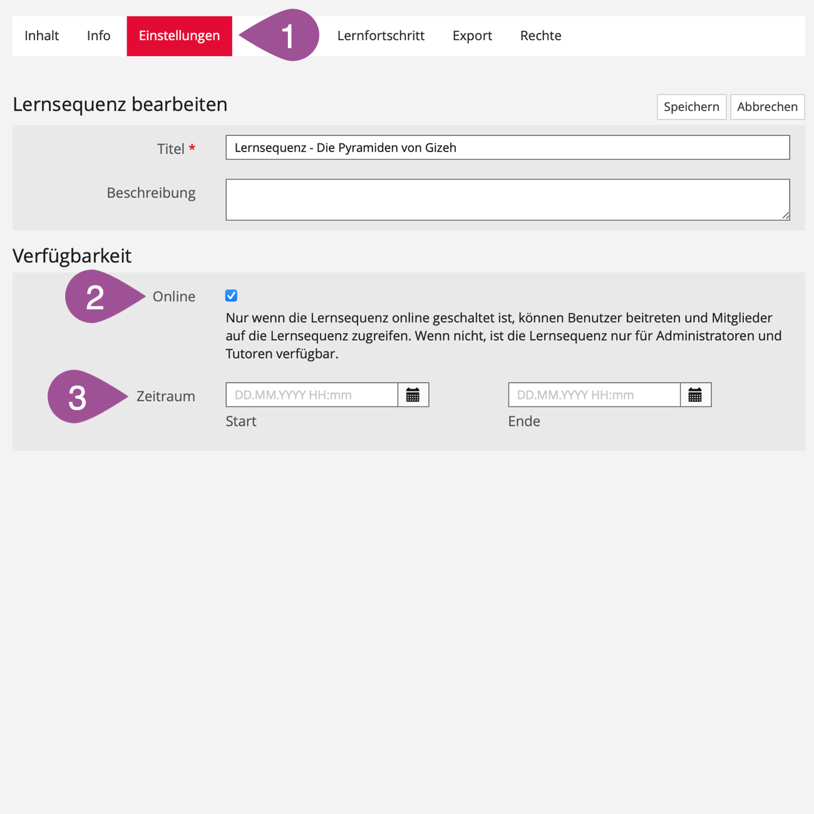Focus the Ende date input field
This screenshot has width=814, height=814.
click(594, 395)
